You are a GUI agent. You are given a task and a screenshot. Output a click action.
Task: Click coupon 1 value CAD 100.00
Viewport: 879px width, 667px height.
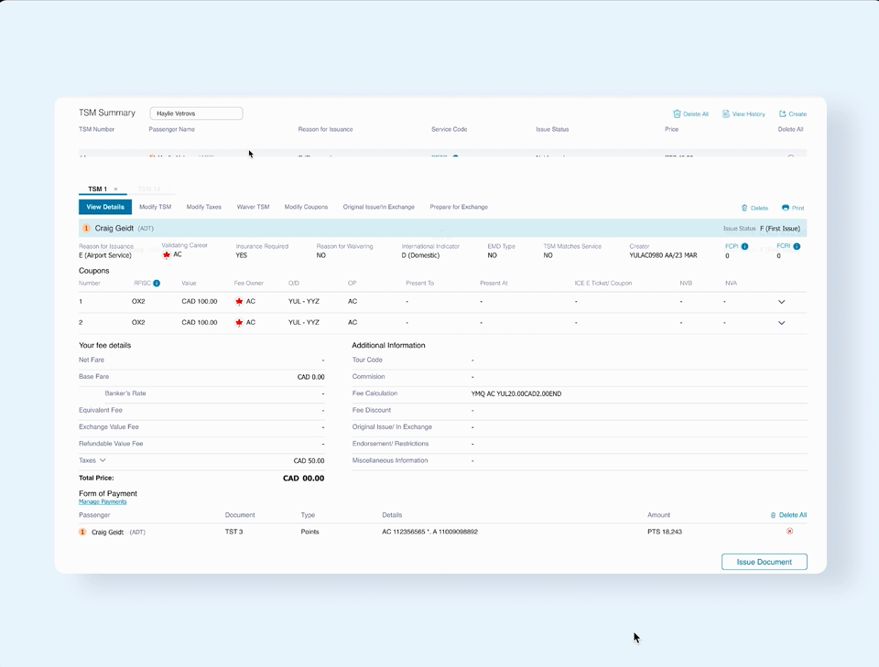click(x=199, y=301)
